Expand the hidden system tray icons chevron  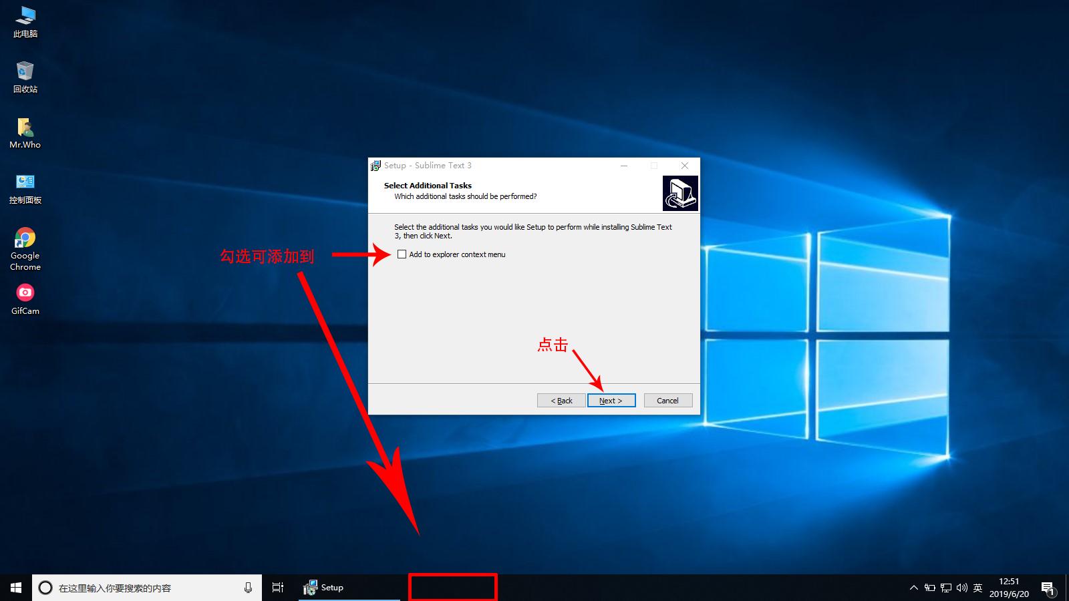(x=913, y=588)
